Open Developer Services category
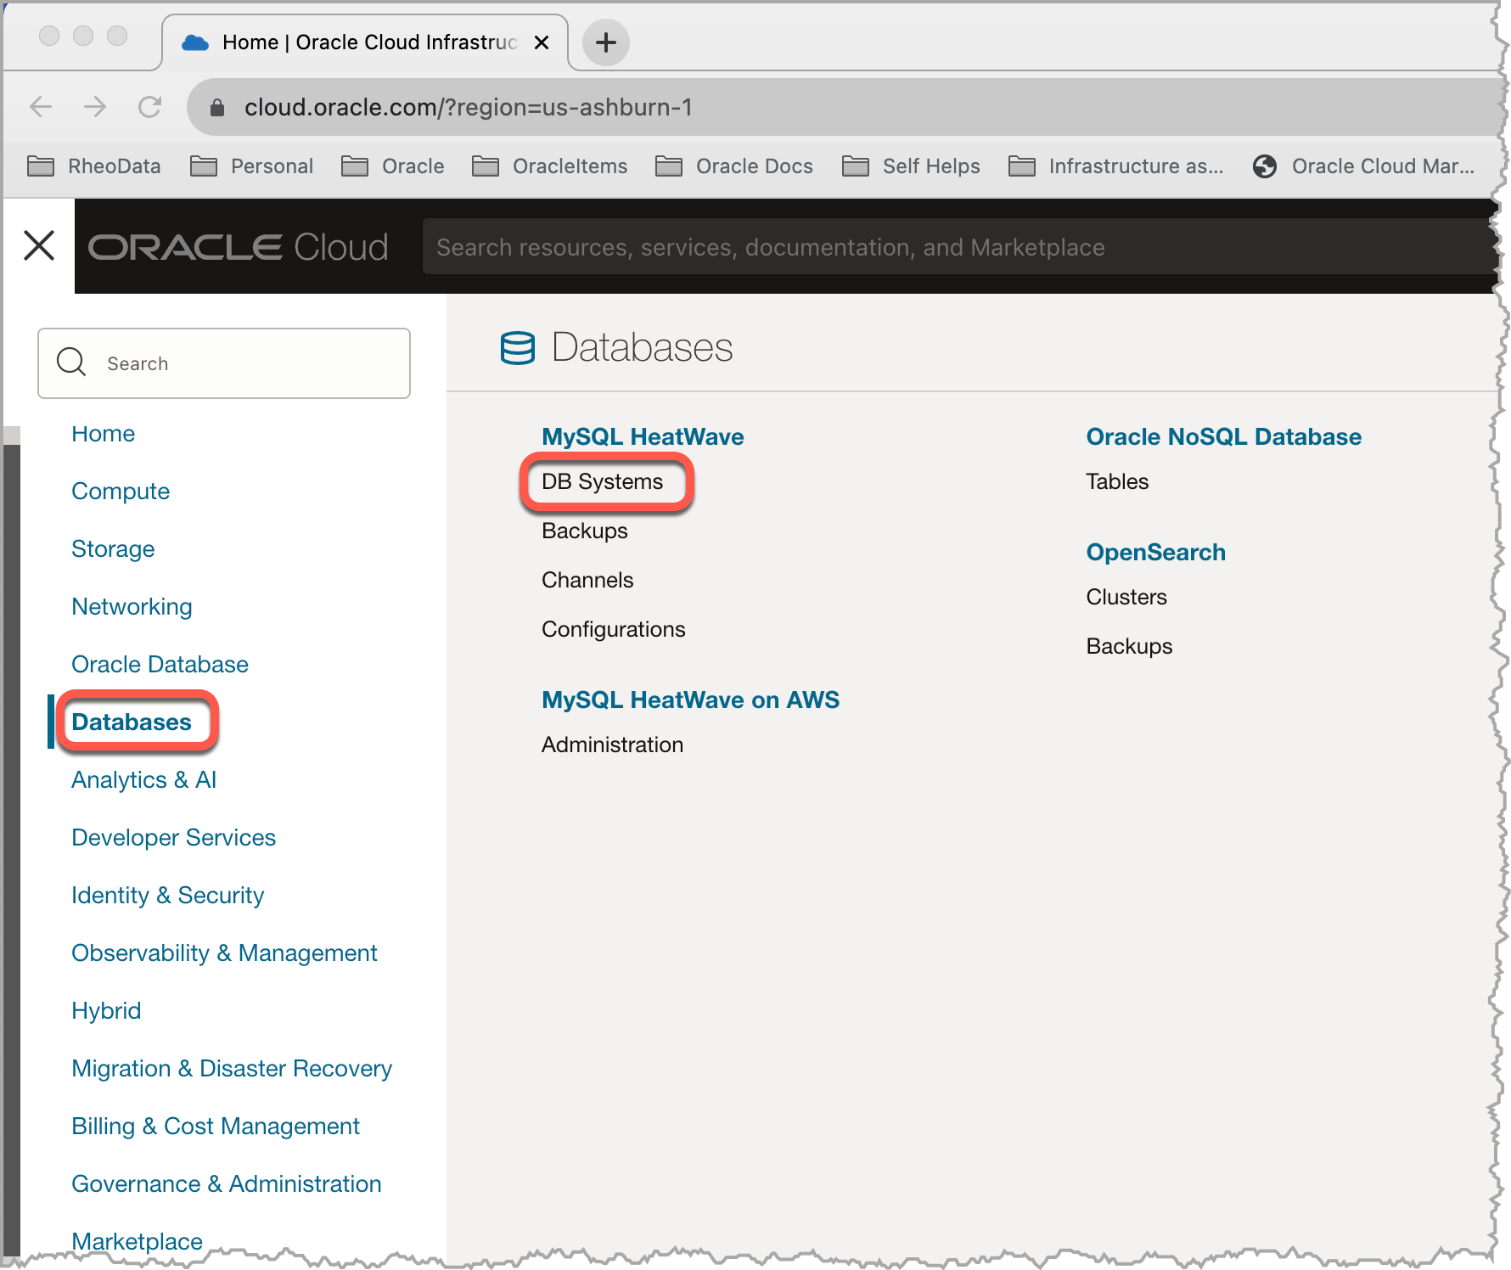 (173, 838)
